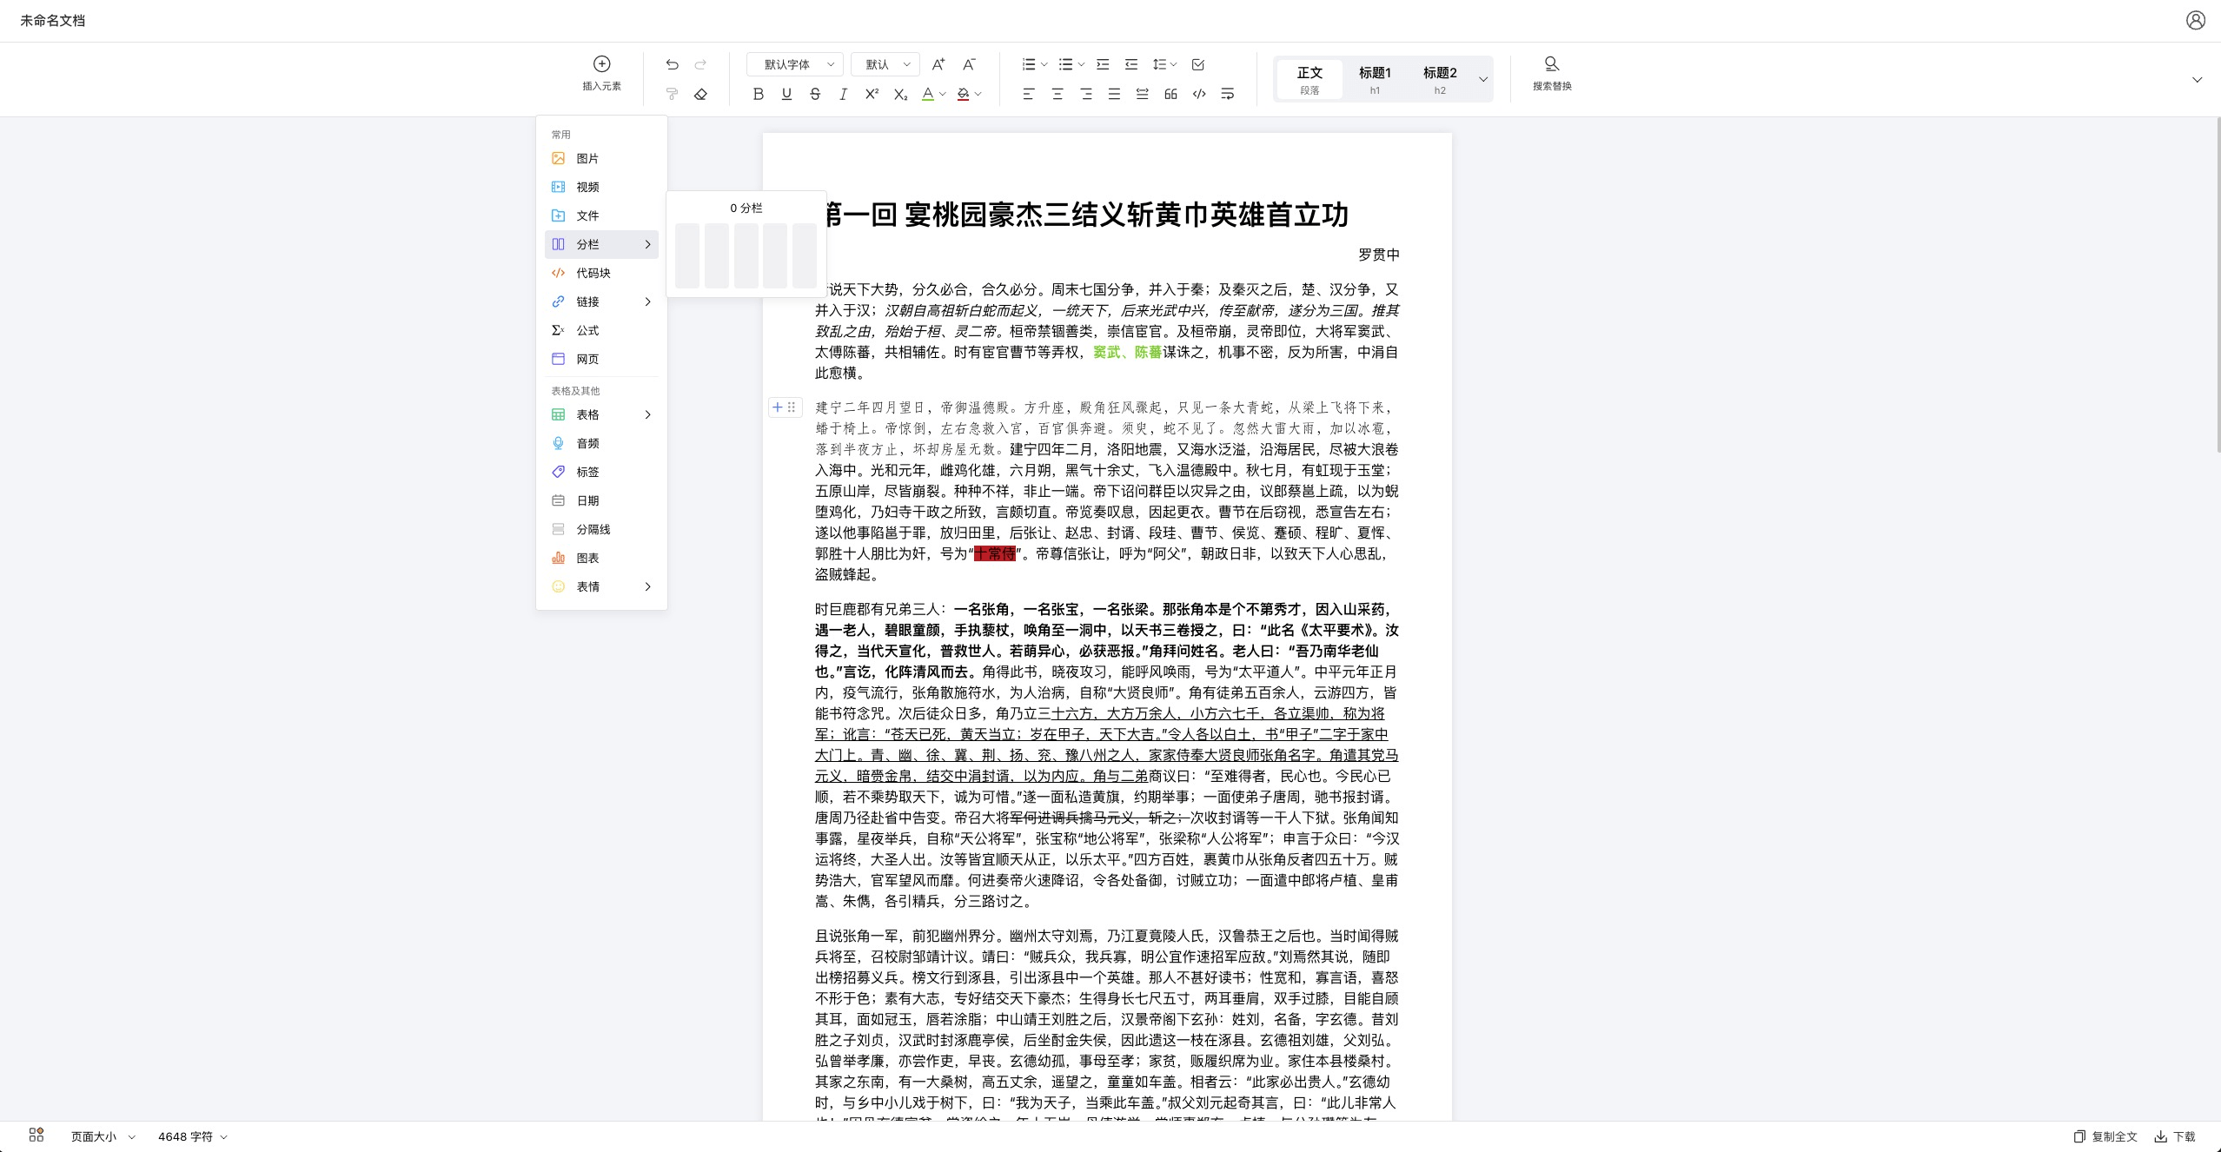
Task: Click the bulleted list icon
Action: [1066, 64]
